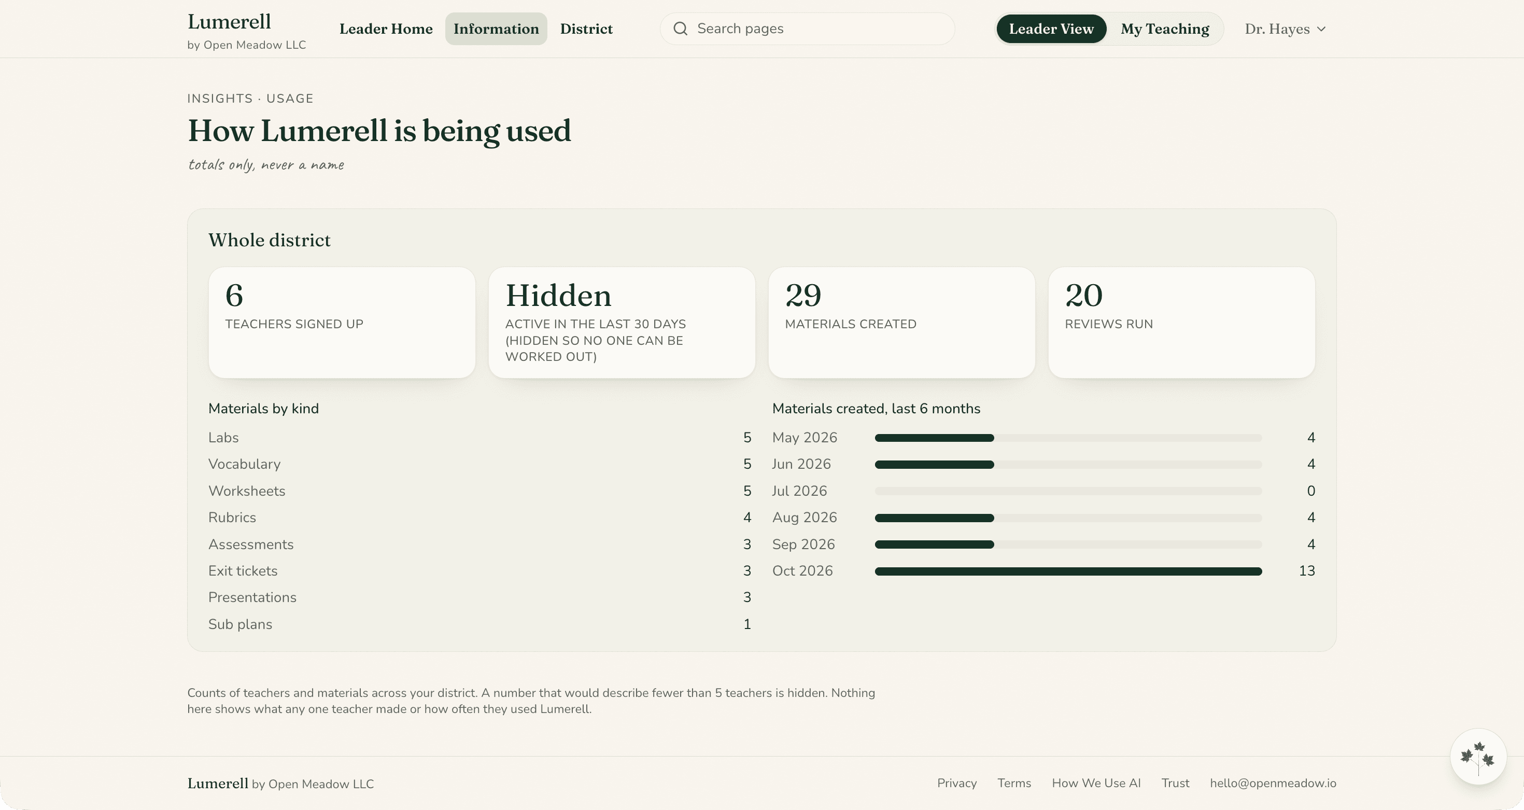Click the Aug 2026 month label

(x=805, y=517)
